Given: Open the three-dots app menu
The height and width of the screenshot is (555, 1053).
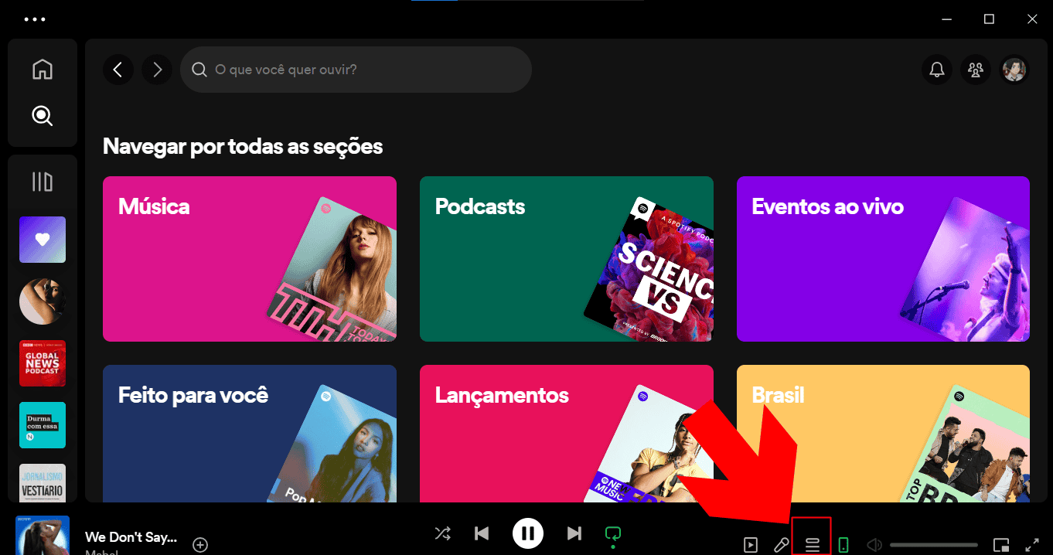Looking at the screenshot, I should click(x=35, y=19).
